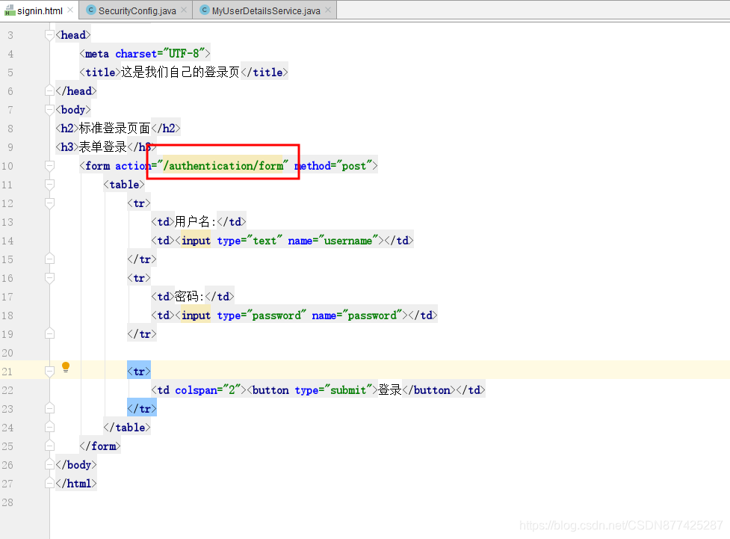Click line number 28 in gutter
This screenshot has width=730, height=539.
(7, 502)
